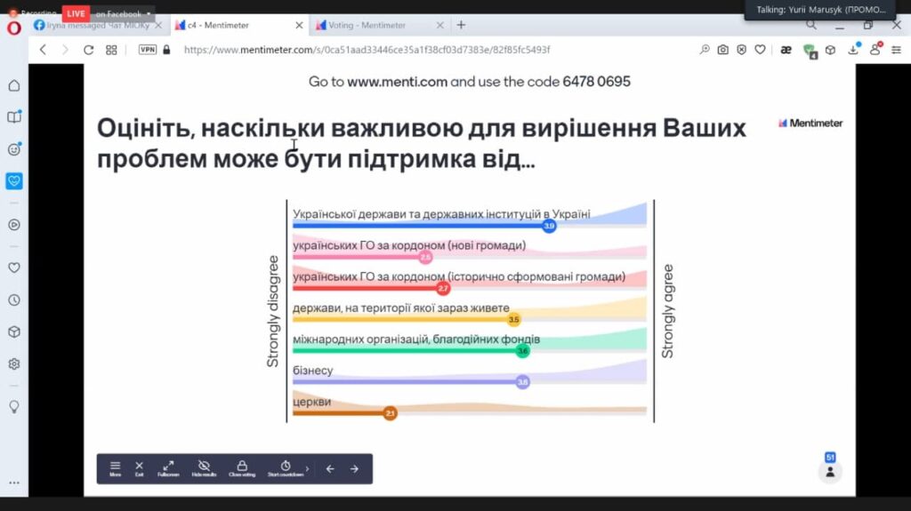Image resolution: width=911 pixels, height=511 pixels.
Task: Toggle Hide results eye icon
Action: [x=204, y=468]
